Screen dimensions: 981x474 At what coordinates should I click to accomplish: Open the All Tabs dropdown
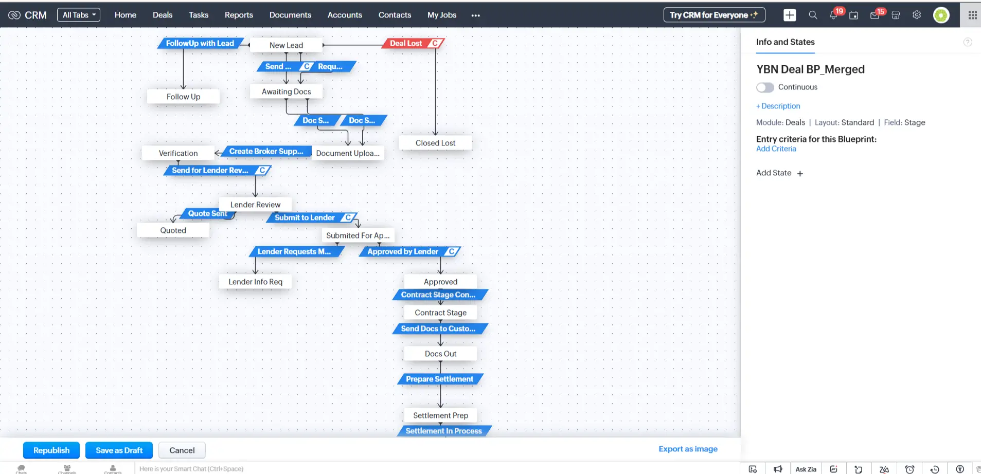pos(78,14)
